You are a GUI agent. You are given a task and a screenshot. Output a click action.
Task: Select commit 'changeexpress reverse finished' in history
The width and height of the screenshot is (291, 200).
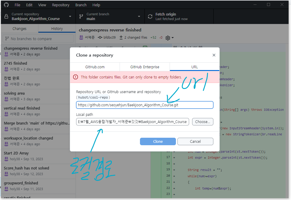(x=36, y=51)
